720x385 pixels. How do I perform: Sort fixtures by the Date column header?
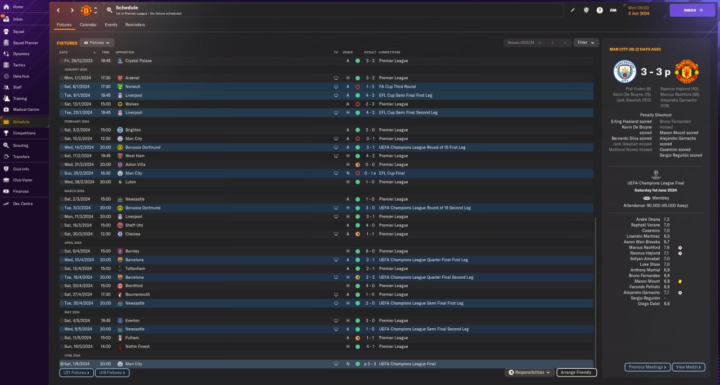64,52
